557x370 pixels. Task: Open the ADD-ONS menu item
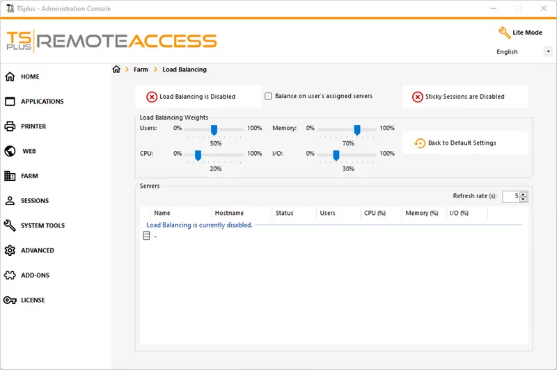coord(35,275)
